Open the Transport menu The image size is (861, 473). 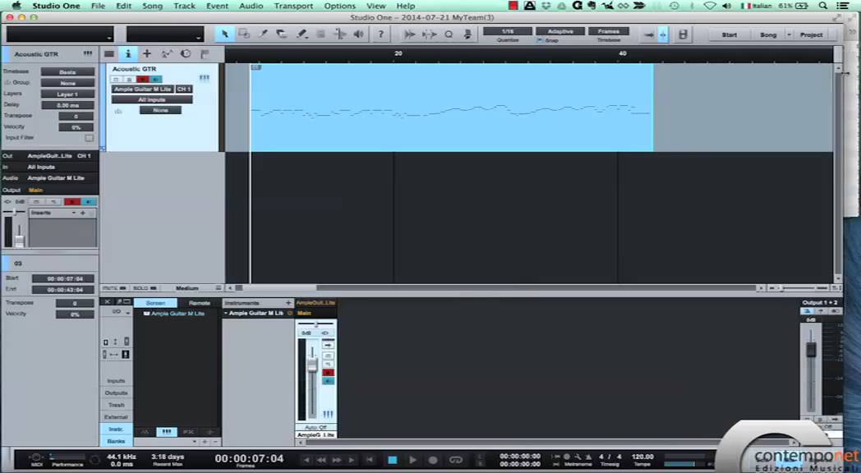tap(294, 6)
